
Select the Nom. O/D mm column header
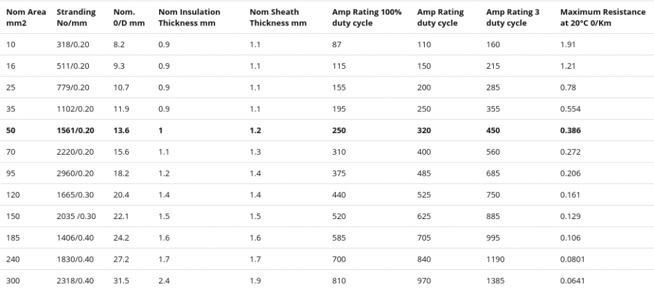(128, 17)
